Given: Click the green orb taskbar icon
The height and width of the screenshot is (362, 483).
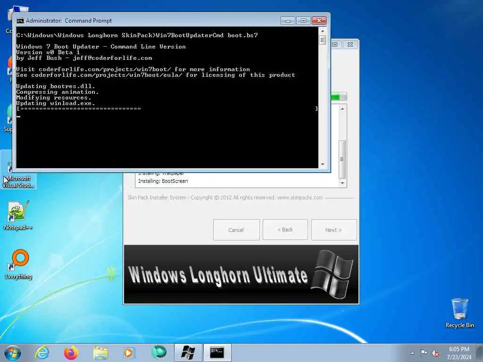Looking at the screenshot, I should 159,353.
